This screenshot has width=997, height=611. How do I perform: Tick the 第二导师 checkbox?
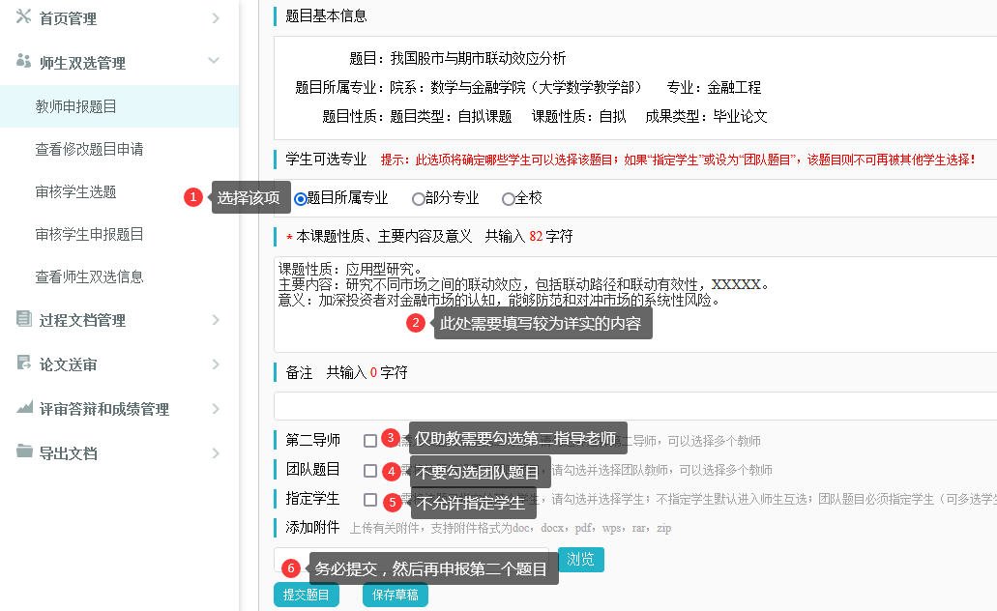370,441
